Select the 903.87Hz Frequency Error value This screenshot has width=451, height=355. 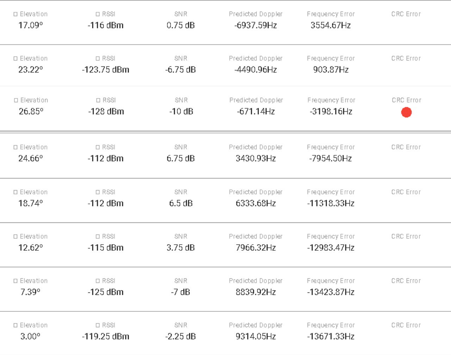[330, 70]
